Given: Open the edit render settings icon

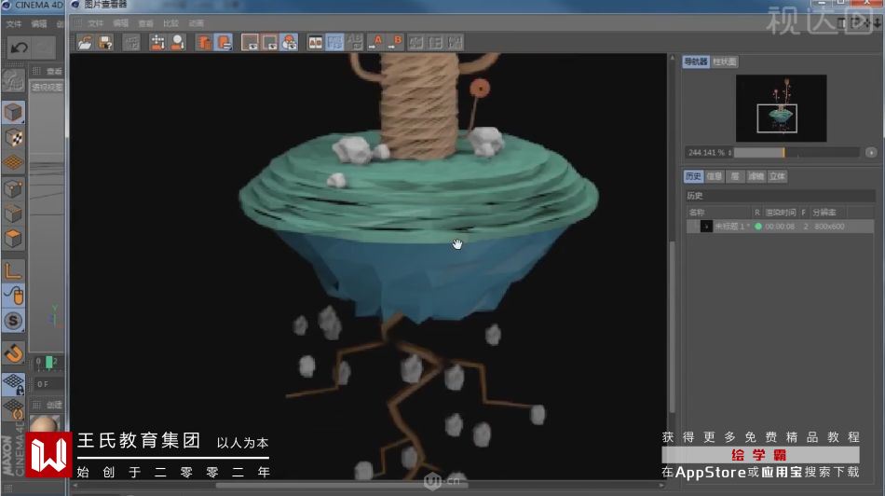Looking at the screenshot, I should pyautogui.click(x=224, y=42).
